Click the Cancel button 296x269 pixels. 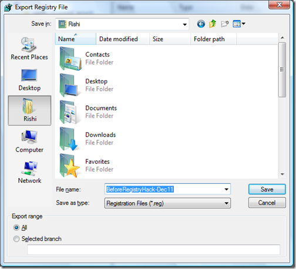pos(267,203)
